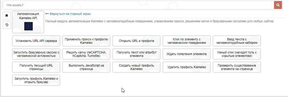Viewport: 288px width, 97px height.
Task: Open the bookmarks icon button
Action: (x=7, y=16)
